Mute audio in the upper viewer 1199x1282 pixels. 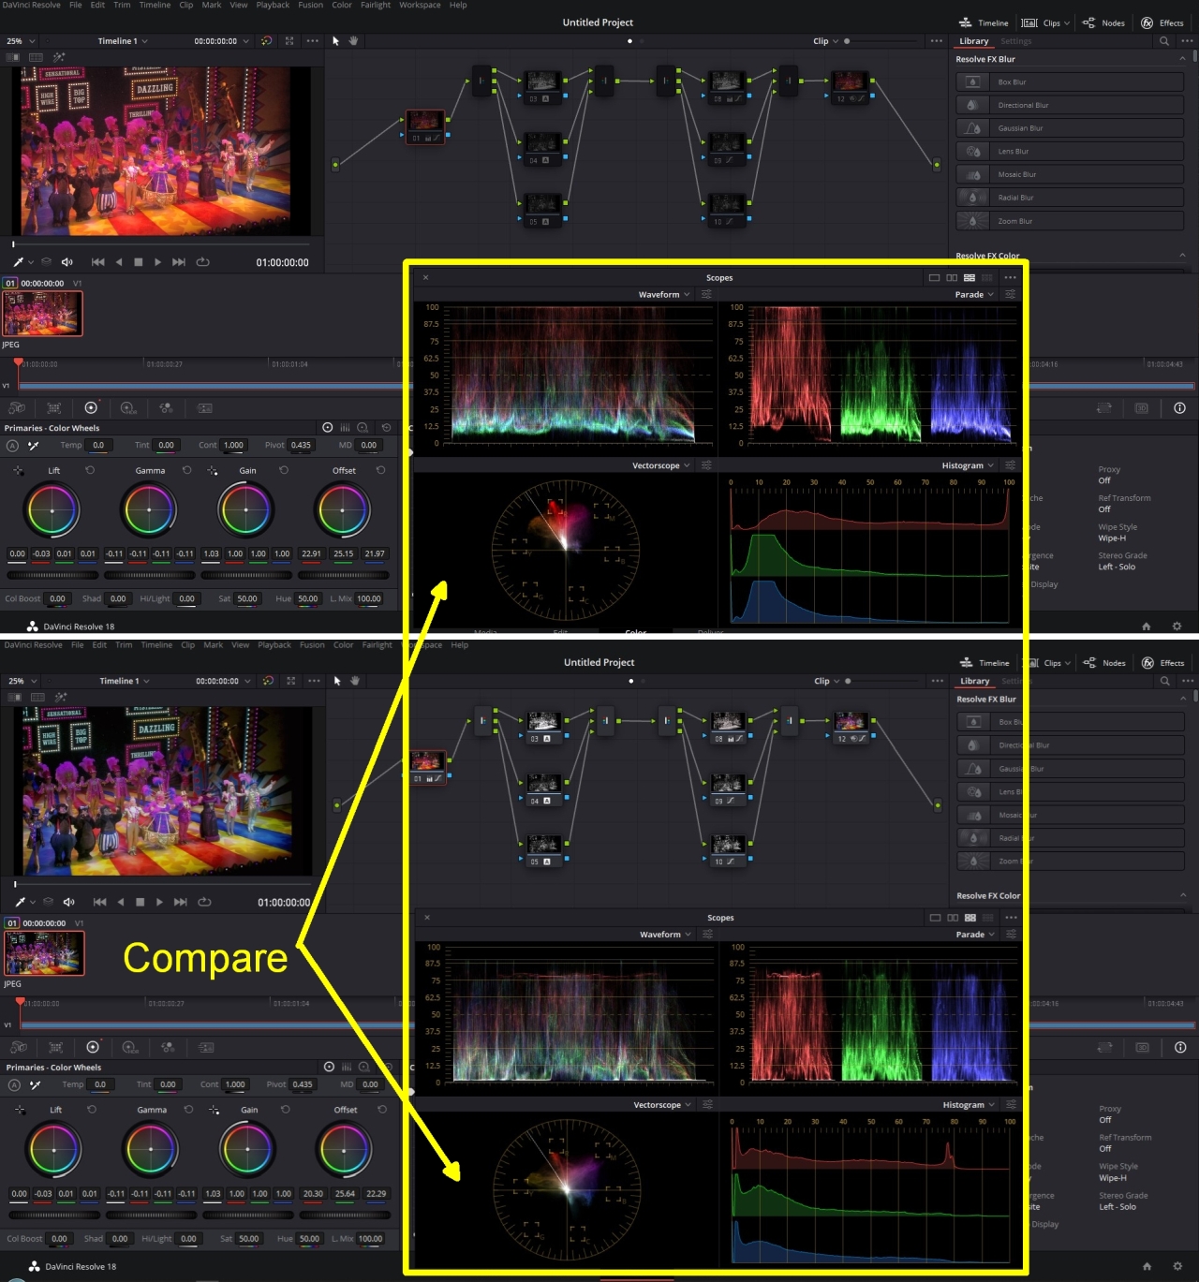click(x=67, y=262)
